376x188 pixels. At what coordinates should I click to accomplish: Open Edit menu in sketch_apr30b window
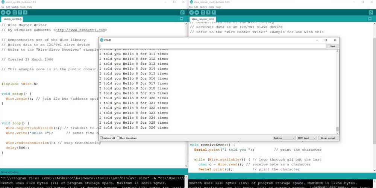[8, 7]
